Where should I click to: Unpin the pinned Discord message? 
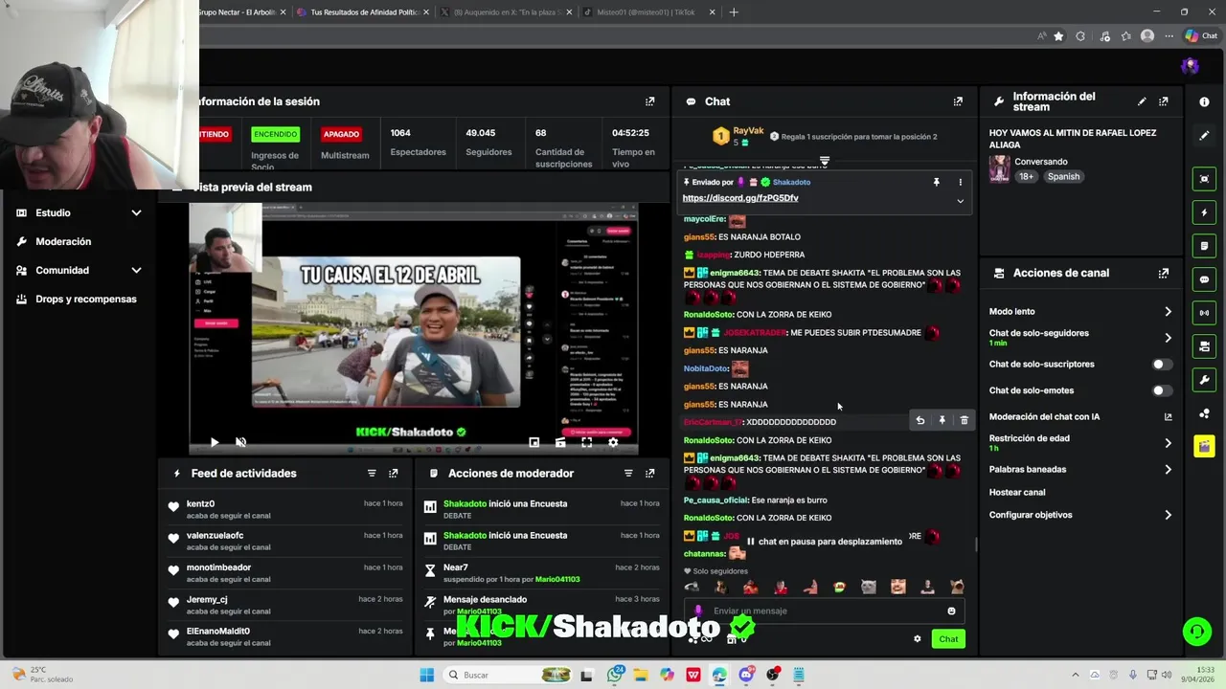click(x=937, y=182)
